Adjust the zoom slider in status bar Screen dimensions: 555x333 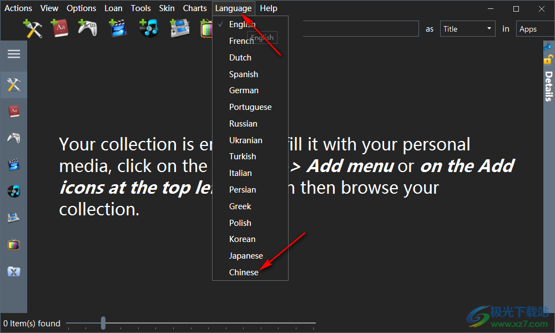coord(103,323)
